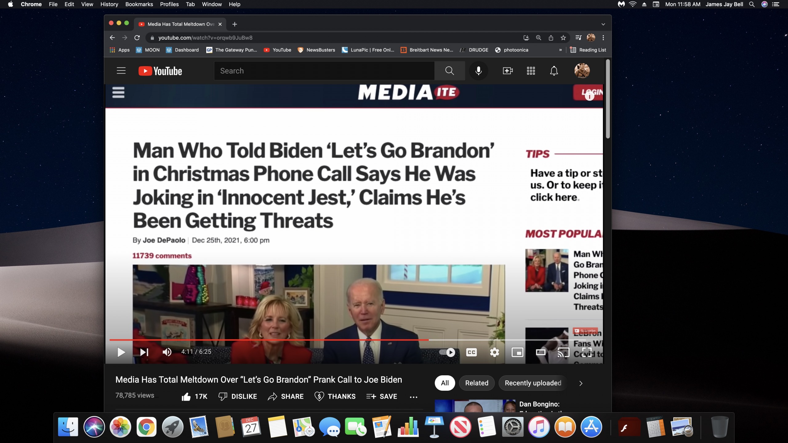The width and height of the screenshot is (788, 443).
Task: Open the YouTube apps grid
Action: click(531, 71)
